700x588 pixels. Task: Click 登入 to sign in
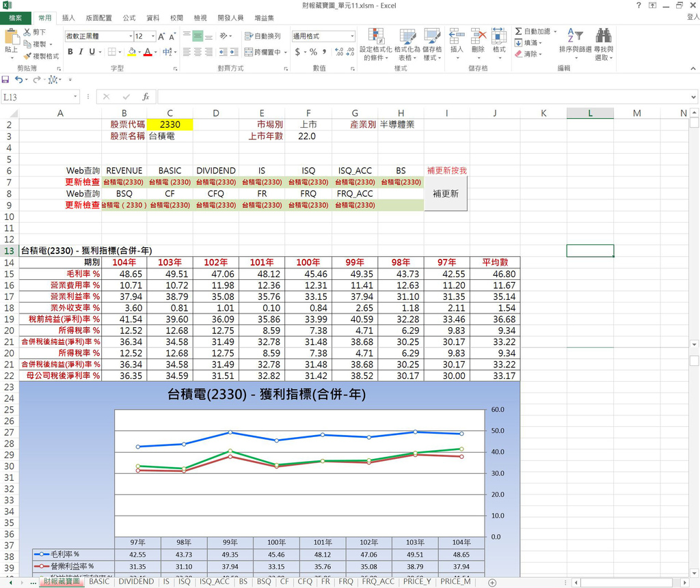(x=693, y=17)
